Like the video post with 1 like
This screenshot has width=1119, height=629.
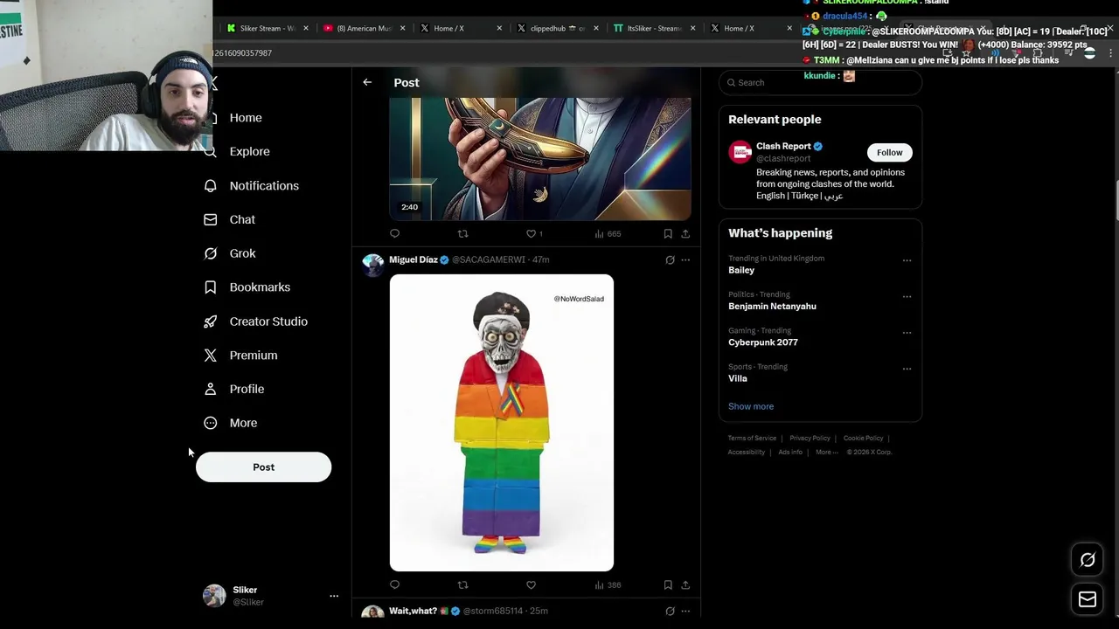pos(534,233)
